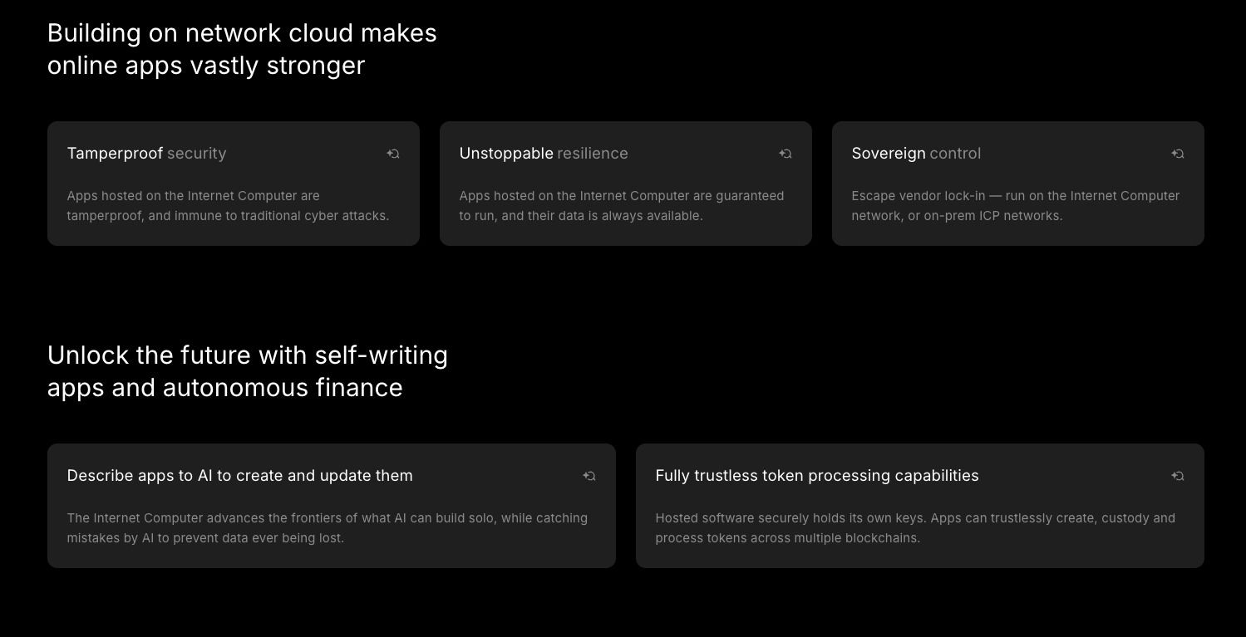Click the 'Sovereign' title word

889,154
